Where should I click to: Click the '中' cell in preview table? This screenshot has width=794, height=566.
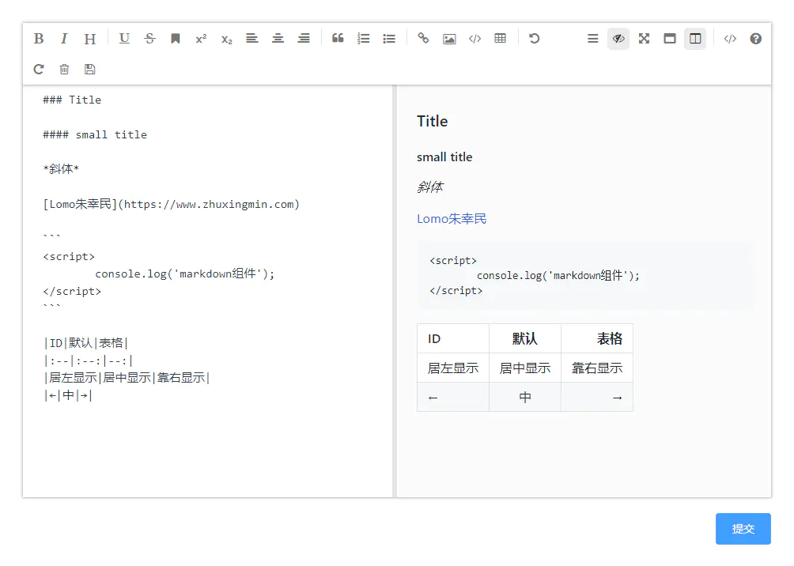[x=524, y=398]
